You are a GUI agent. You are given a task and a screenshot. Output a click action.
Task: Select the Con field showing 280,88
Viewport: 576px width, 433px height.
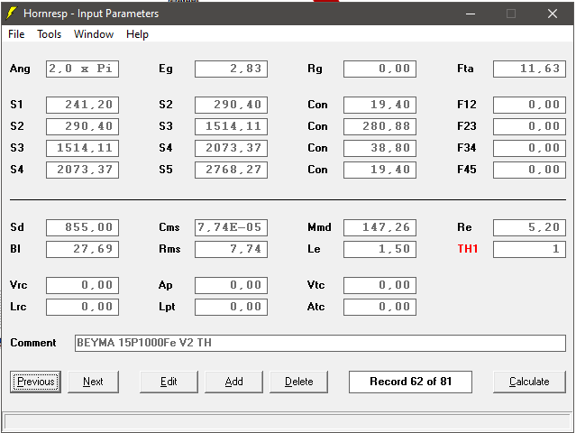pyautogui.click(x=379, y=126)
